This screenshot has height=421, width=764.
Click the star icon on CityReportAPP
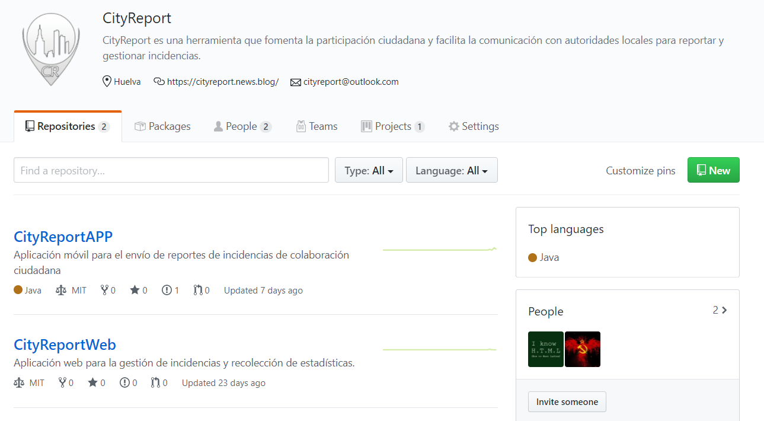click(135, 290)
